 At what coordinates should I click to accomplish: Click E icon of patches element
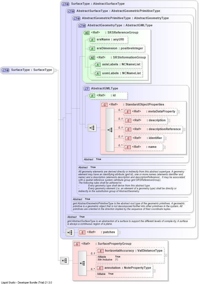82,233
